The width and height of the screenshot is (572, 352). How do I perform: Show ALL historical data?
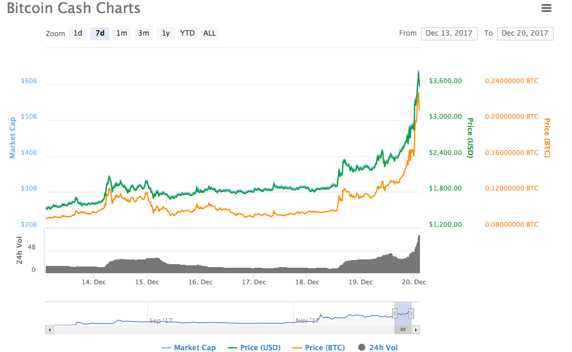pos(210,33)
